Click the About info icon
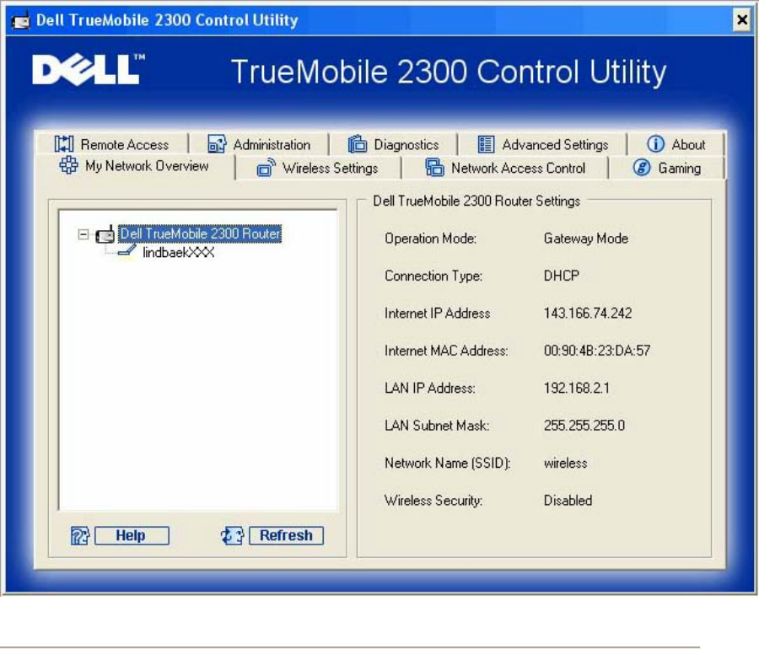This screenshot has height=649, width=759. [655, 144]
